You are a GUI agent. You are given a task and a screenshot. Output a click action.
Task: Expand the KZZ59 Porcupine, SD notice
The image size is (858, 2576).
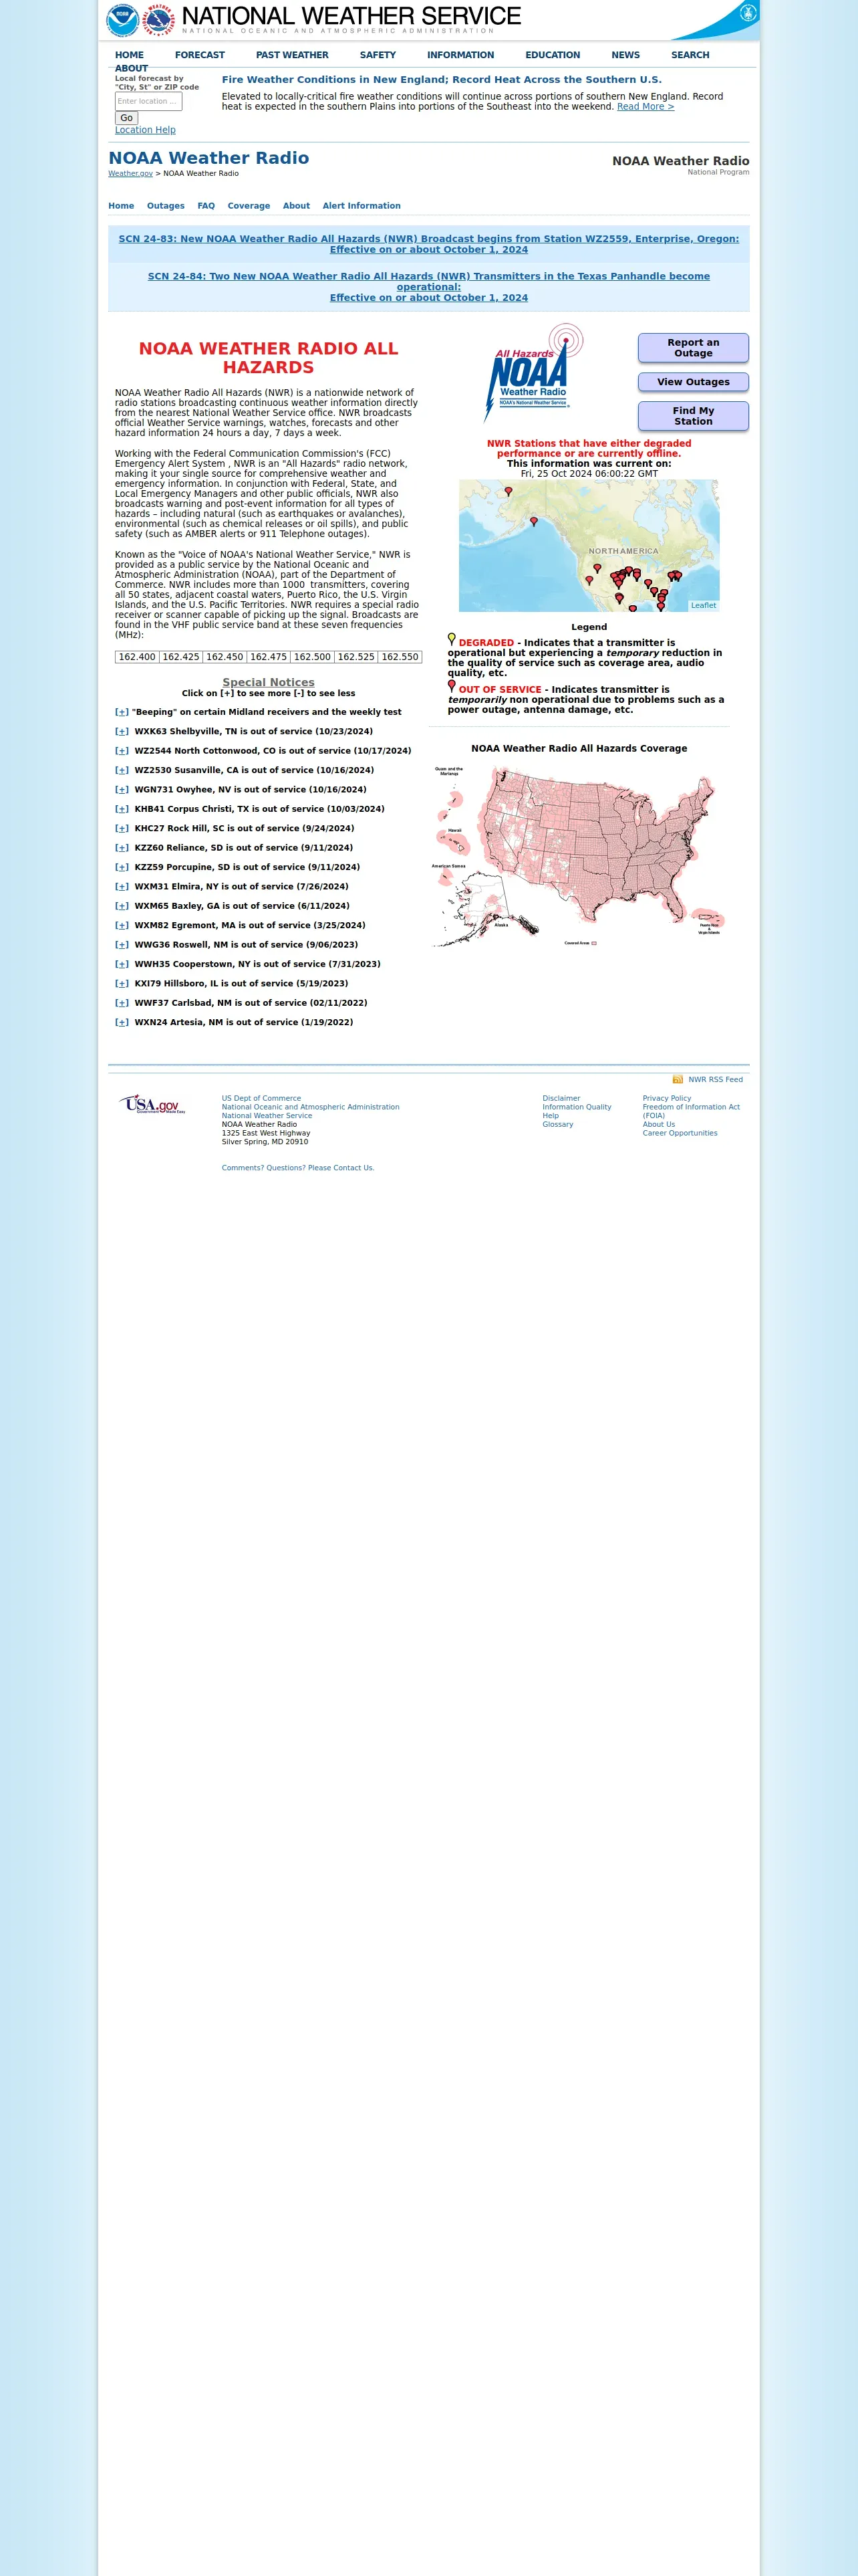122,868
